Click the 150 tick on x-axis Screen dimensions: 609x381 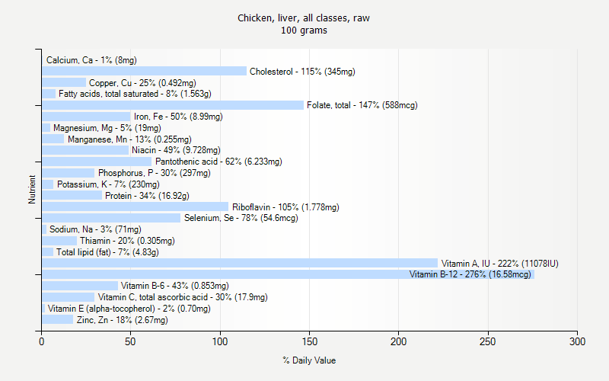[310, 341]
